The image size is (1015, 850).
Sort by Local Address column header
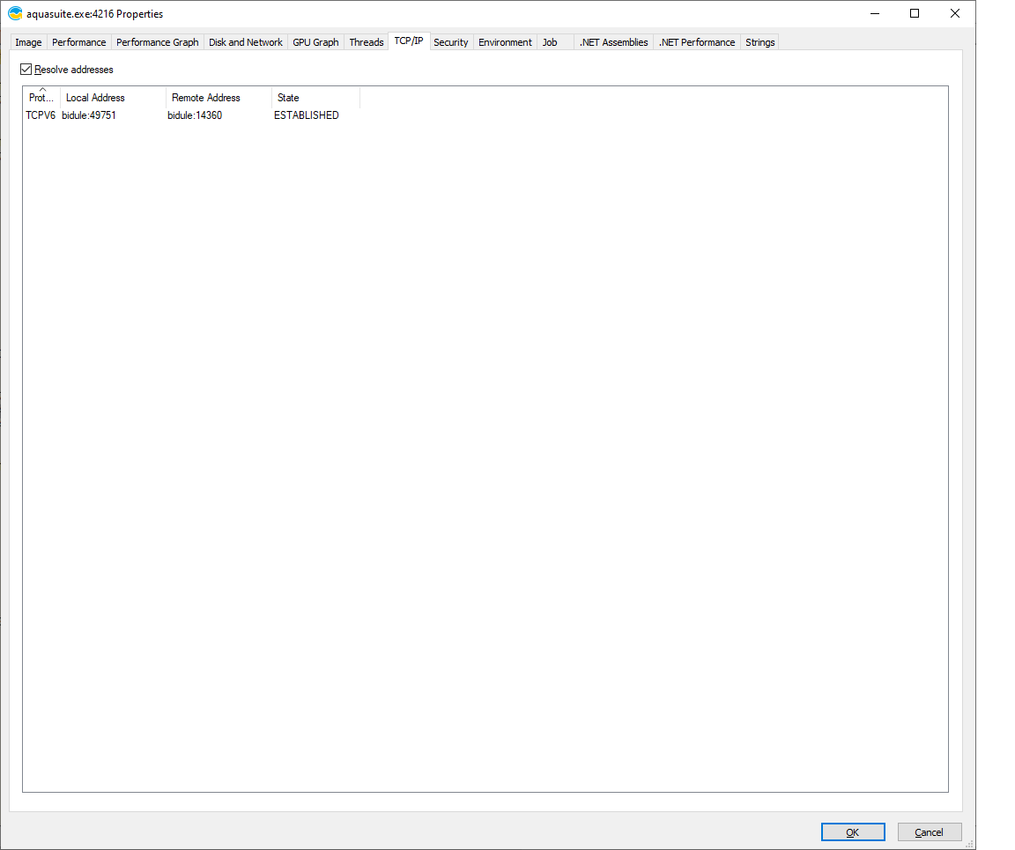[x=114, y=98]
